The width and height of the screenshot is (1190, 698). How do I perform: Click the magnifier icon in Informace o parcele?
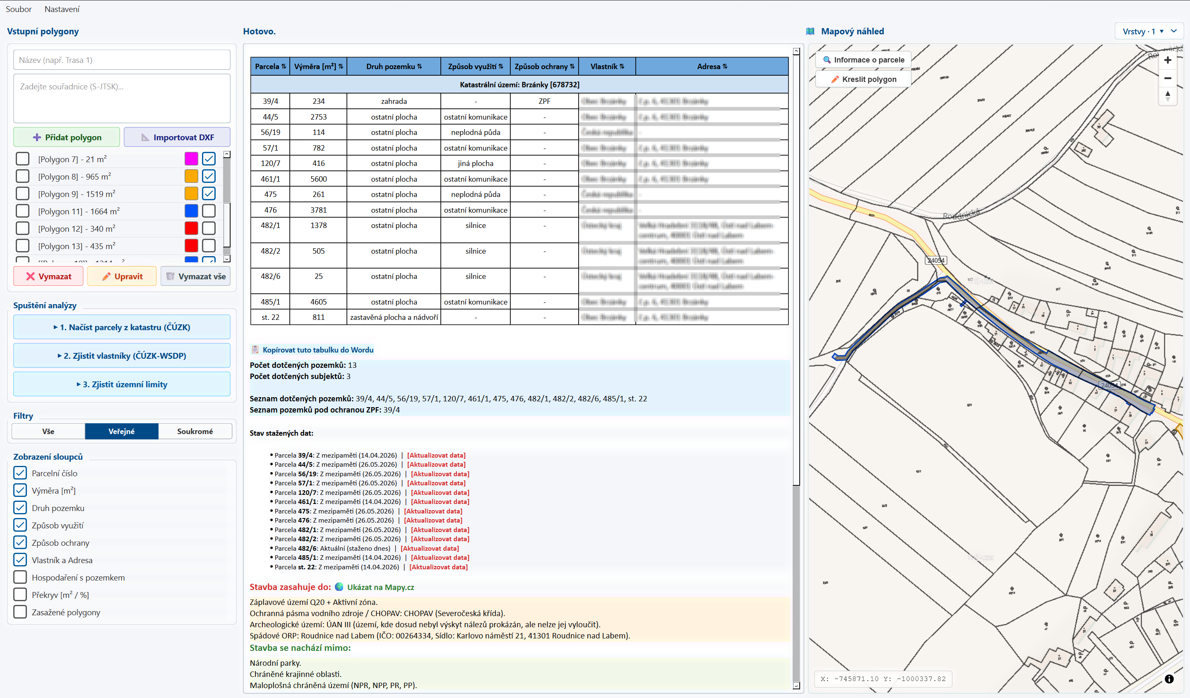pos(827,60)
